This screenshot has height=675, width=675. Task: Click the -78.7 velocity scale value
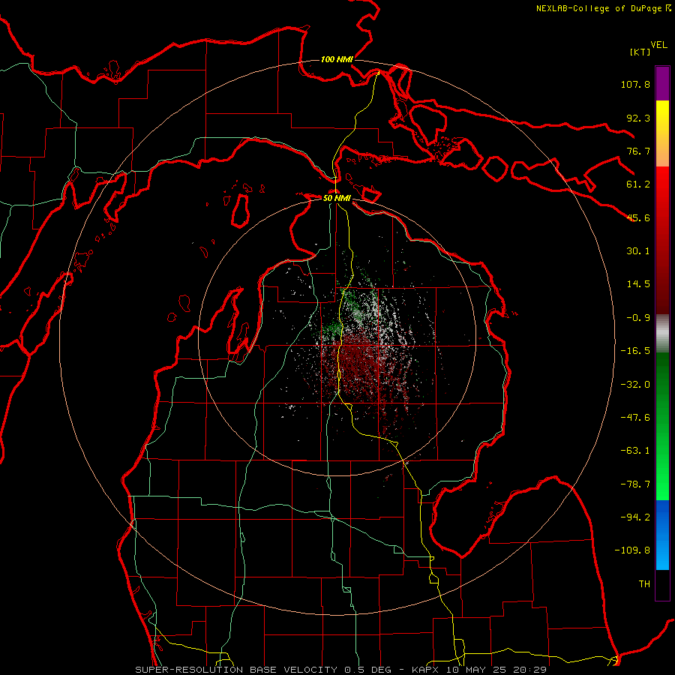pyautogui.click(x=635, y=484)
